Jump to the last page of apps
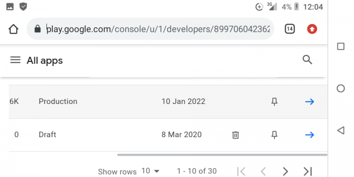 point(308,171)
